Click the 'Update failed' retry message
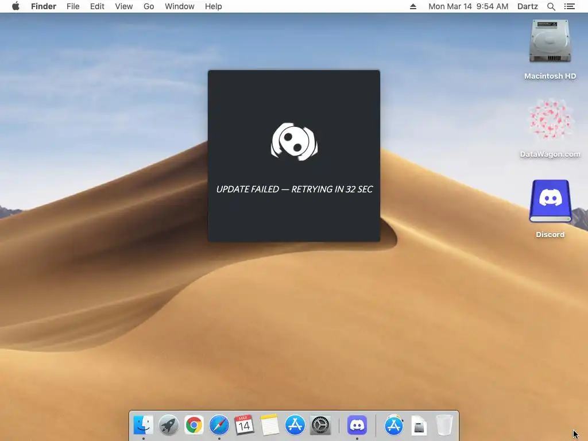 coord(295,189)
